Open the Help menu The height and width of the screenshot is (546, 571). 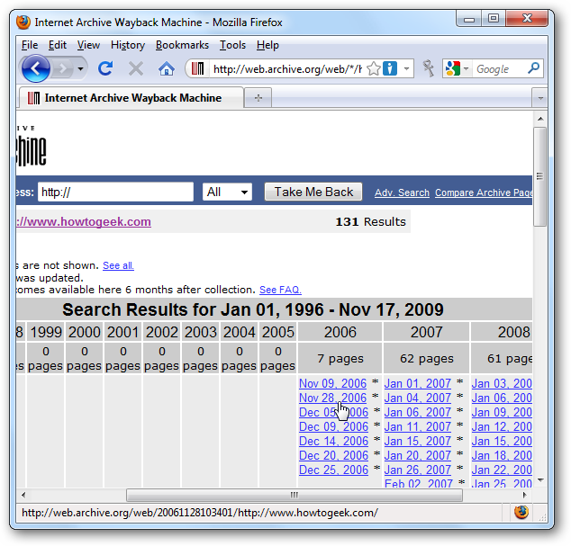(x=267, y=45)
